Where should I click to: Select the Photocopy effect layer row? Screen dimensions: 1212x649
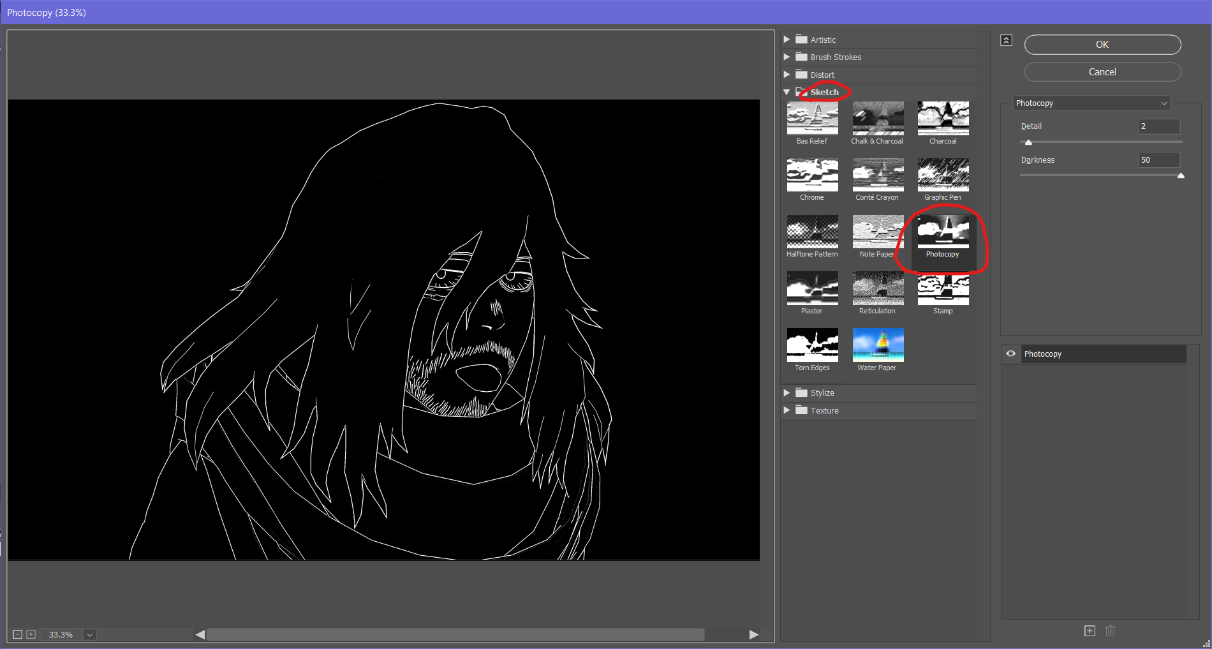[1104, 354]
